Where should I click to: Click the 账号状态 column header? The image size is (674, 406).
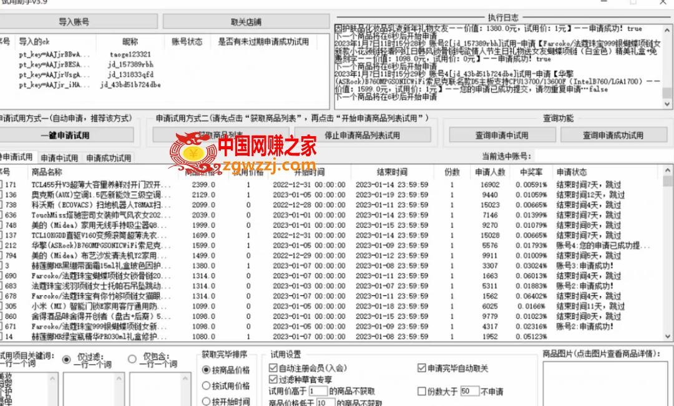tap(187, 42)
